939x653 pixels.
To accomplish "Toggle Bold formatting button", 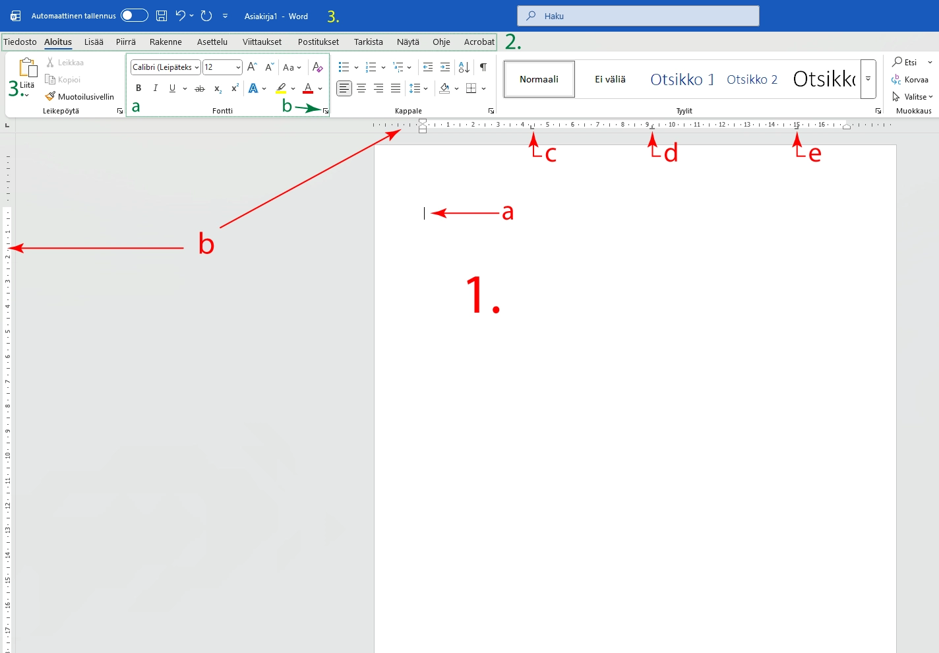I will click(x=138, y=88).
